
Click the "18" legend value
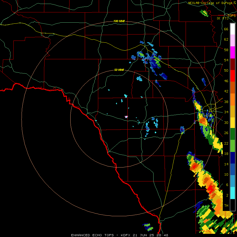point(226,154)
